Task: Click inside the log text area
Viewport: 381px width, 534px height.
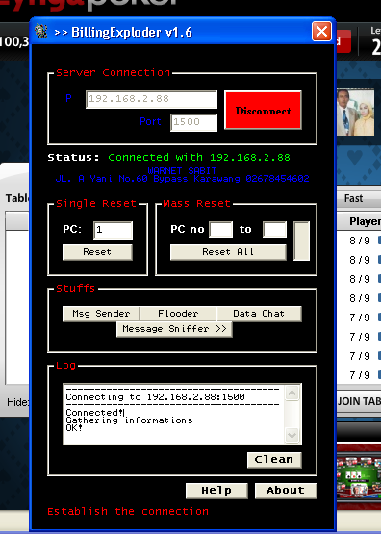Action: tap(173, 414)
